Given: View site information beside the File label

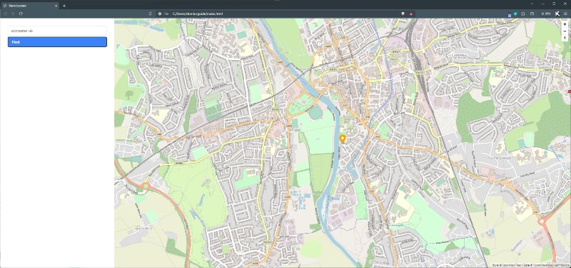Looking at the screenshot, I should click(159, 14).
